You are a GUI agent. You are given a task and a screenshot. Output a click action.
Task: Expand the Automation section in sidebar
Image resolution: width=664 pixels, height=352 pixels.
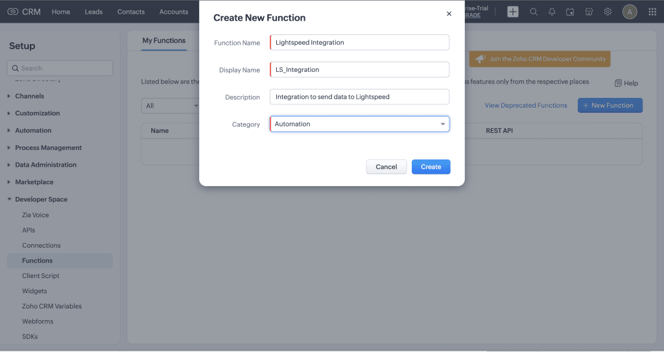tap(33, 130)
